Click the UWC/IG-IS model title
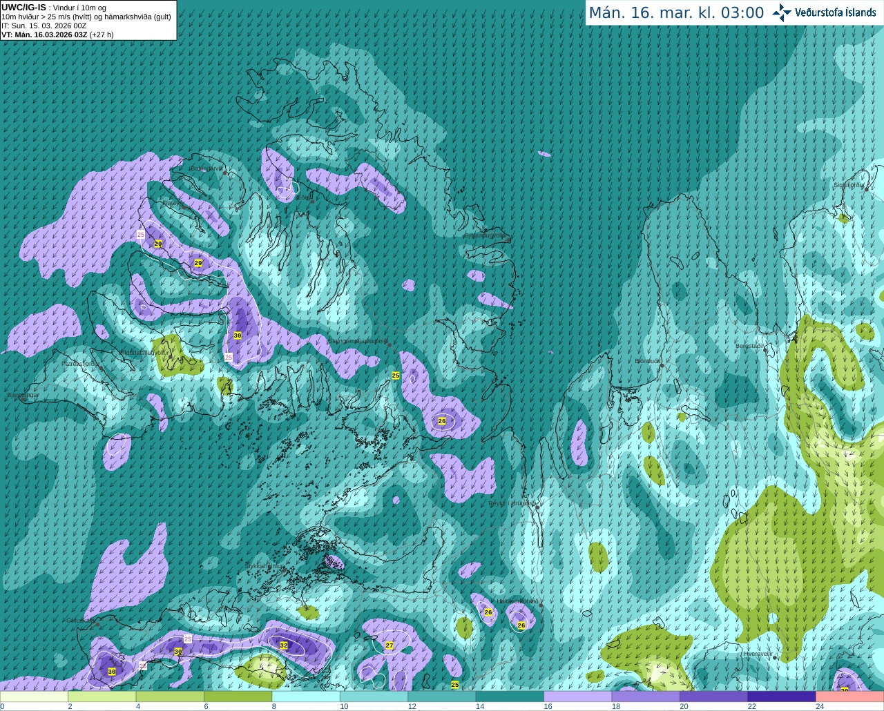This screenshot has width=884, height=711. (24, 8)
